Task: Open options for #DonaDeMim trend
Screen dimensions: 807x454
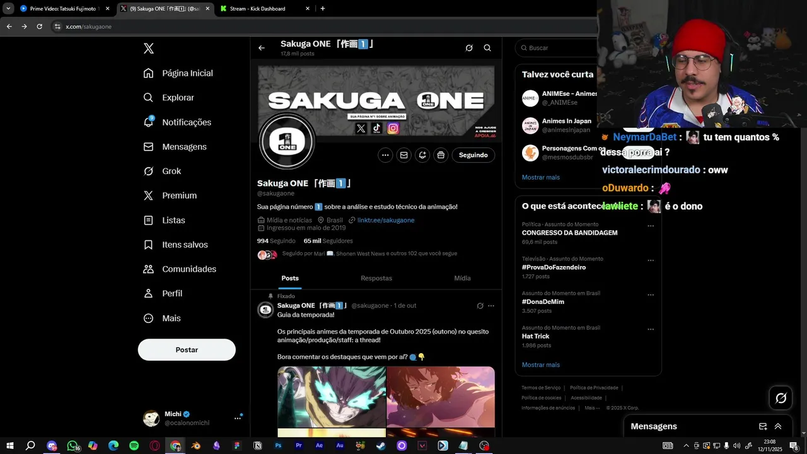Action: [x=651, y=295]
